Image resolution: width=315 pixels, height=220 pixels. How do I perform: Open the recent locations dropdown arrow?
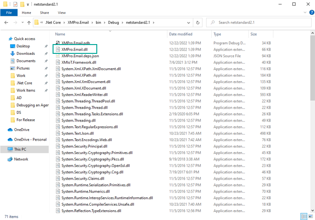(23, 23)
